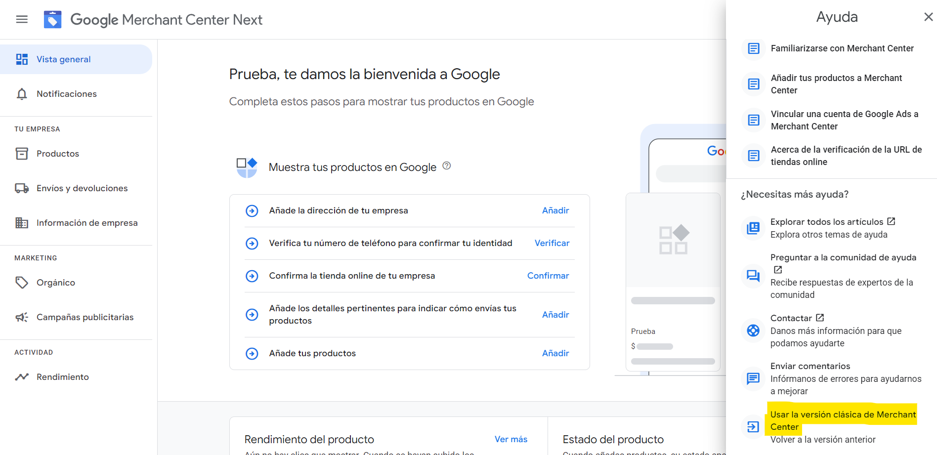Click the product preview card thumbnail
Image resolution: width=937 pixels, height=455 pixels.
(x=673, y=240)
